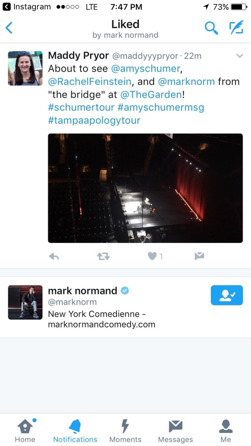Open search with the magnifier icon
251x446 pixels.
[211, 28]
